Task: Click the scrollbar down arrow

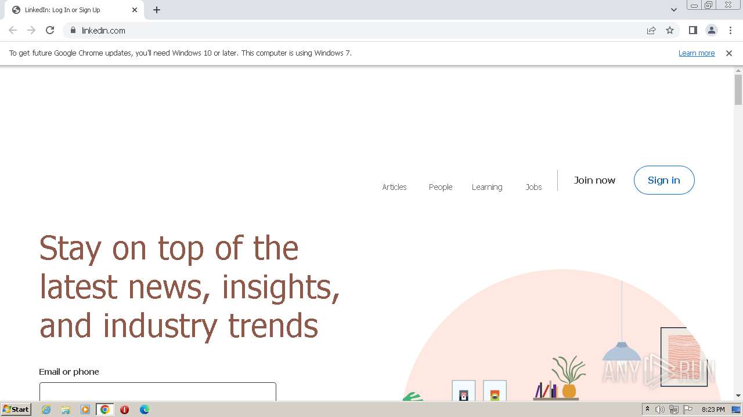Action: coord(738,396)
